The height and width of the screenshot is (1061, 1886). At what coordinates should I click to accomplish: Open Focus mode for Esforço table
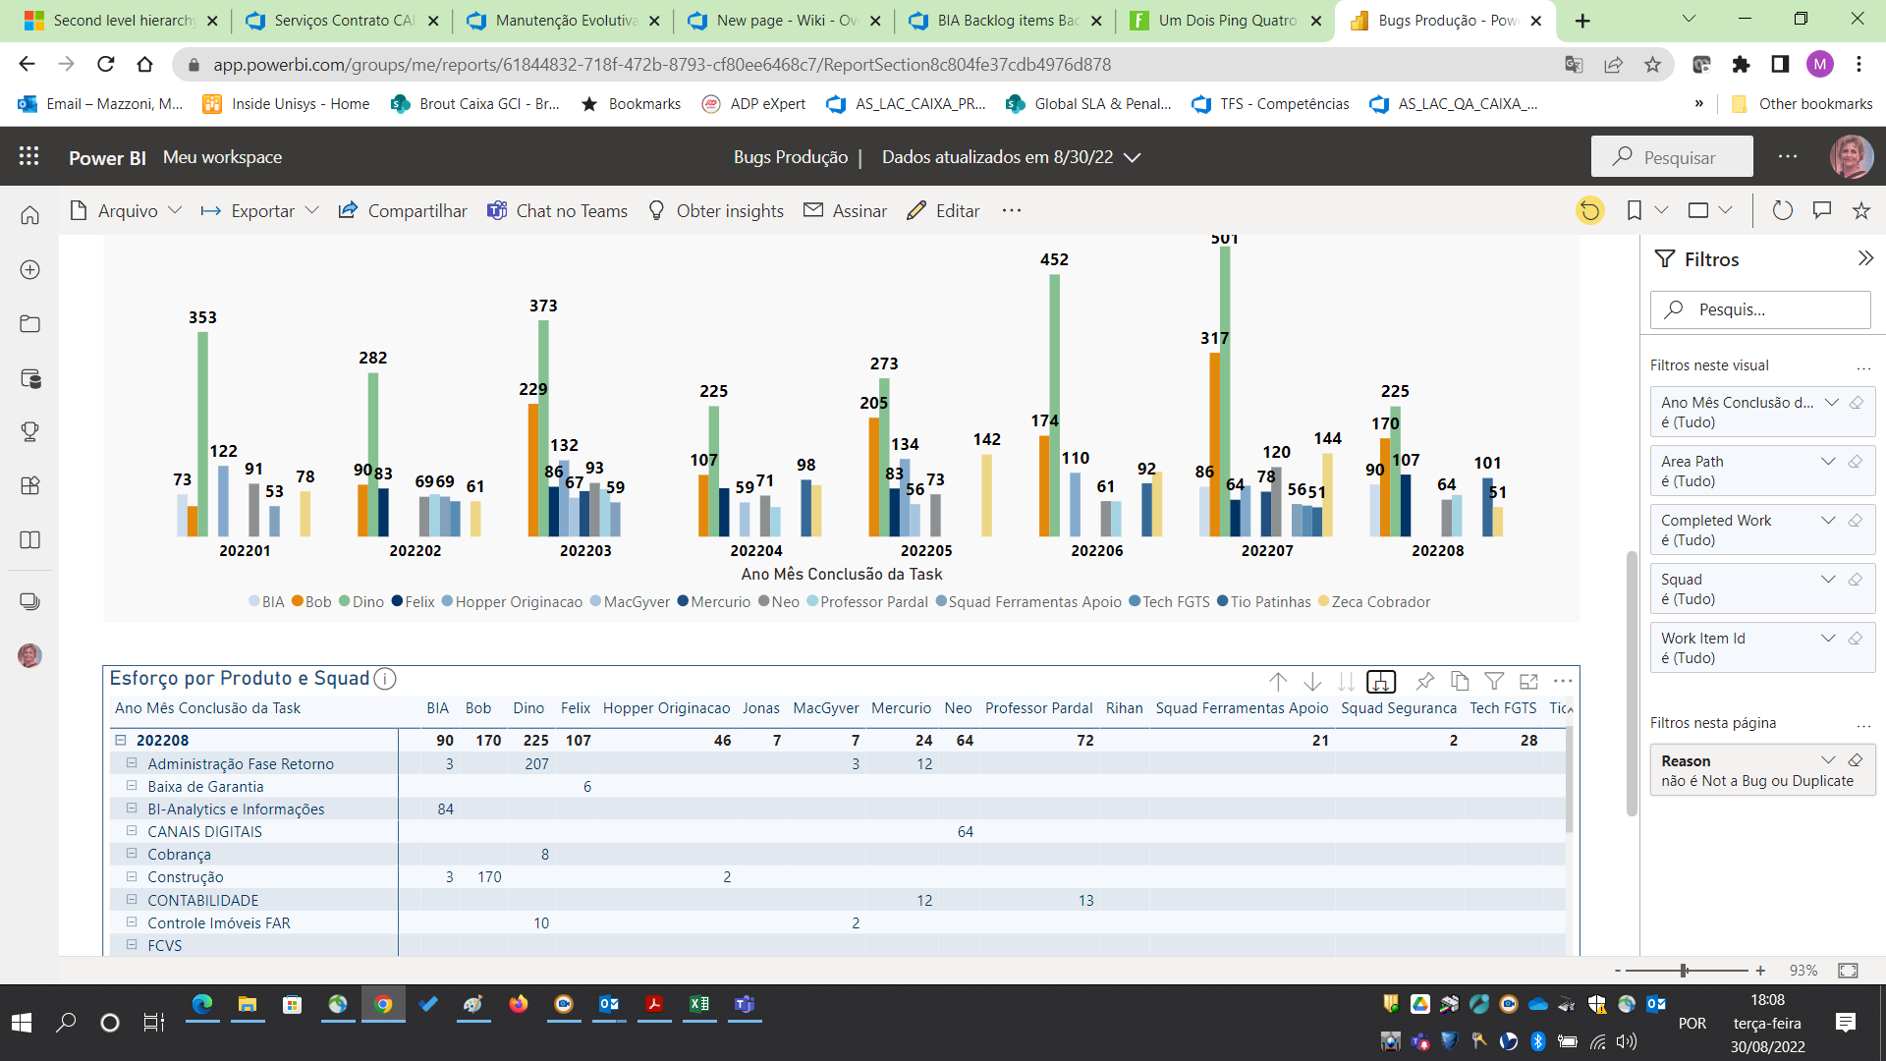(1528, 681)
